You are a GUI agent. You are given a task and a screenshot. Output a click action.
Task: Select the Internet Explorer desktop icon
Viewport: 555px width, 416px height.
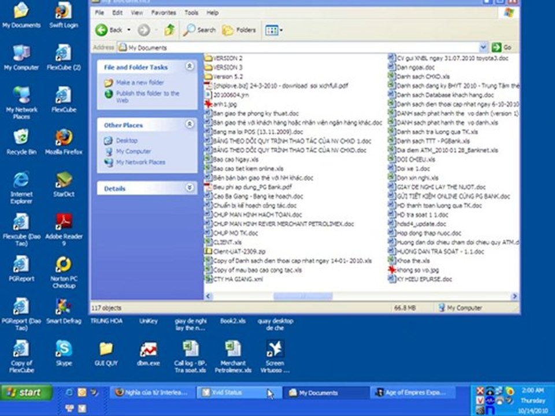(21, 187)
